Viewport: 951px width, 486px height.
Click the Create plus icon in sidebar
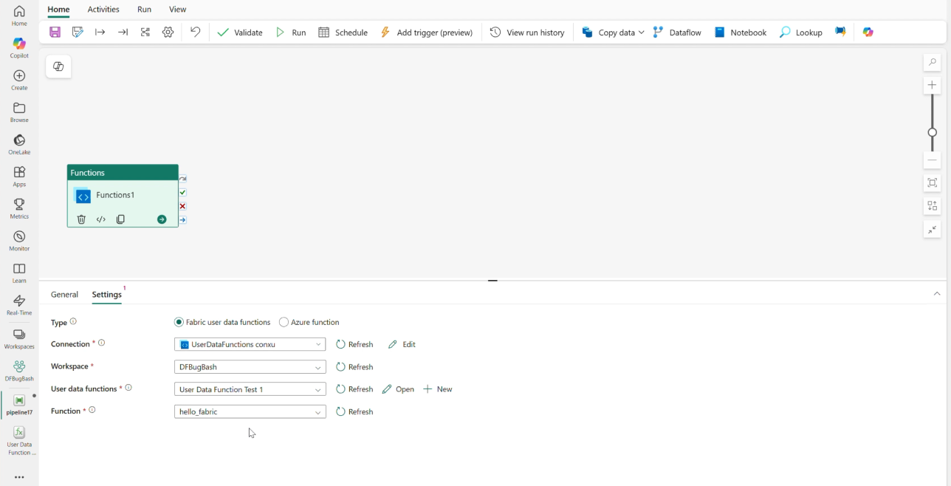19,76
